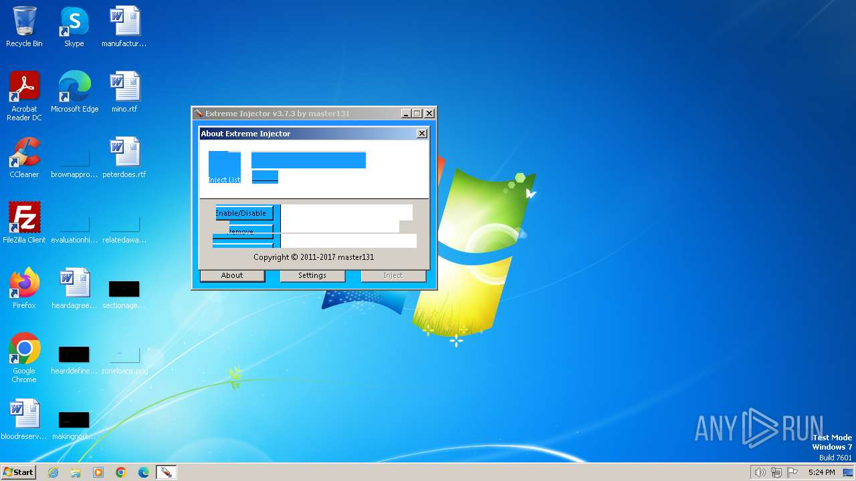Click the Extreme Injector title bar syringe icon
Viewport: 856px width, 481px height.
[x=199, y=114]
